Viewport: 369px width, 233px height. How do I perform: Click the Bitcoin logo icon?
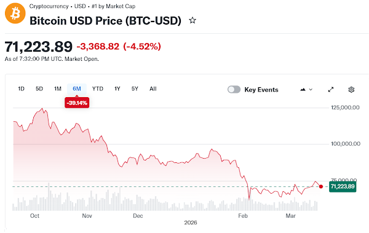click(15, 14)
